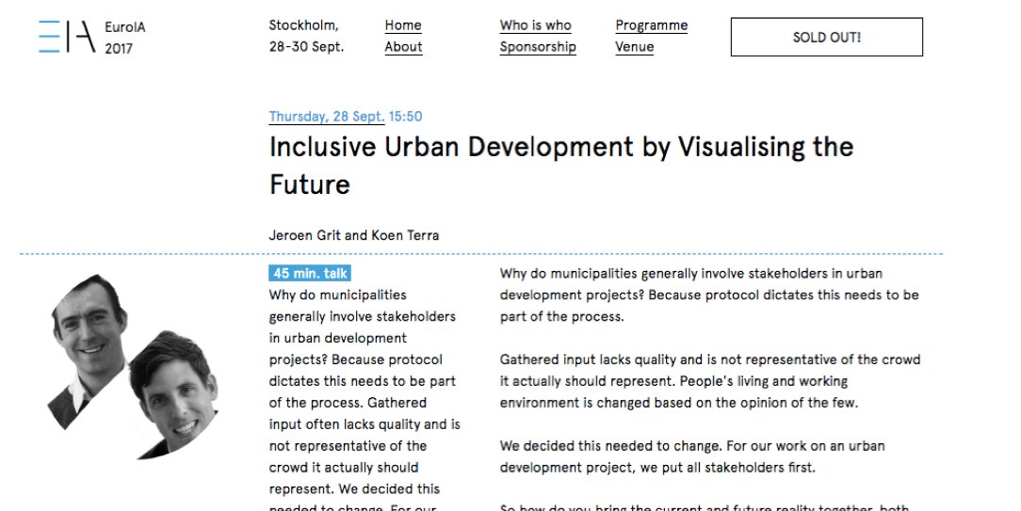View the Programme page

651,25
